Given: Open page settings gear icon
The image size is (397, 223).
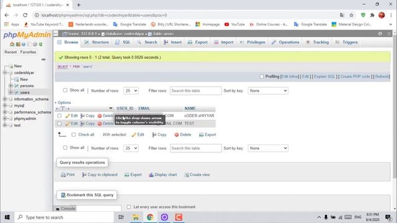Looking at the screenshot, I should tap(380, 33).
